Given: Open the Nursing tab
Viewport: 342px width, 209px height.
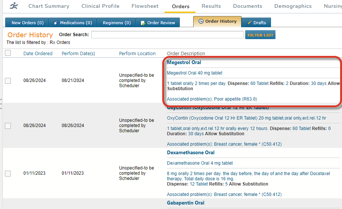Looking at the screenshot, I should pyautogui.click(x=333, y=6).
